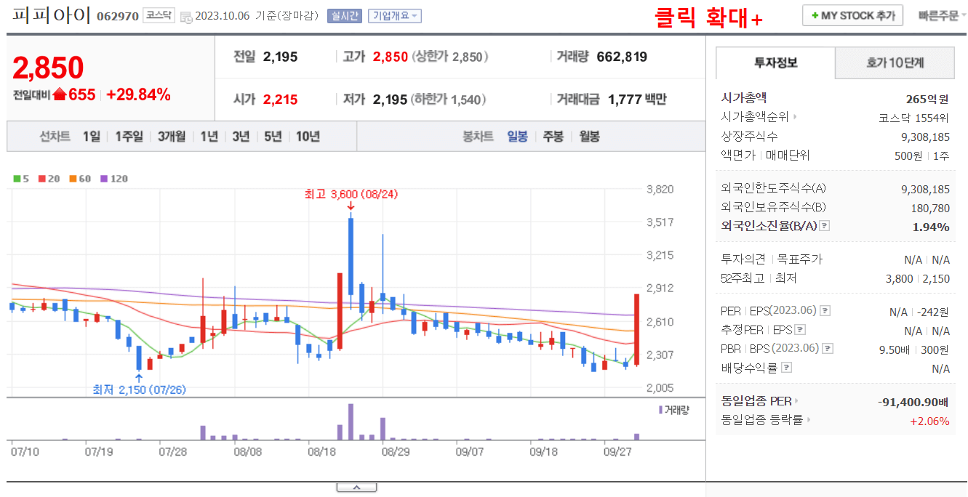Click the tallest volume bar near 08/24

coord(351,421)
